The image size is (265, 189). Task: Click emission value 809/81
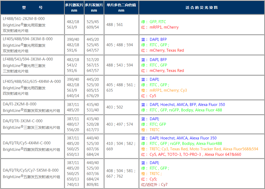pyautogui.click(x=93, y=185)
